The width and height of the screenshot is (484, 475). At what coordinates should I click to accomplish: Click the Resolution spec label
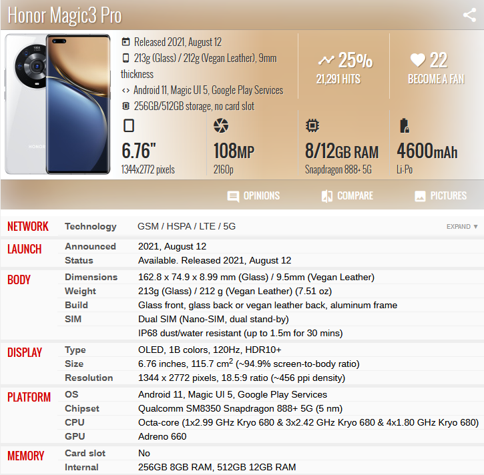click(89, 378)
